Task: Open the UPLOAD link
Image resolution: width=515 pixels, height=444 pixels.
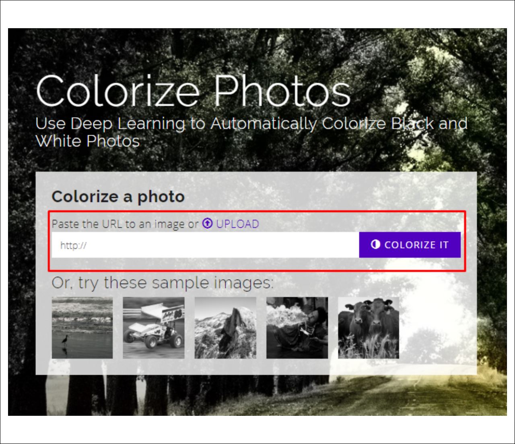Action: (237, 224)
